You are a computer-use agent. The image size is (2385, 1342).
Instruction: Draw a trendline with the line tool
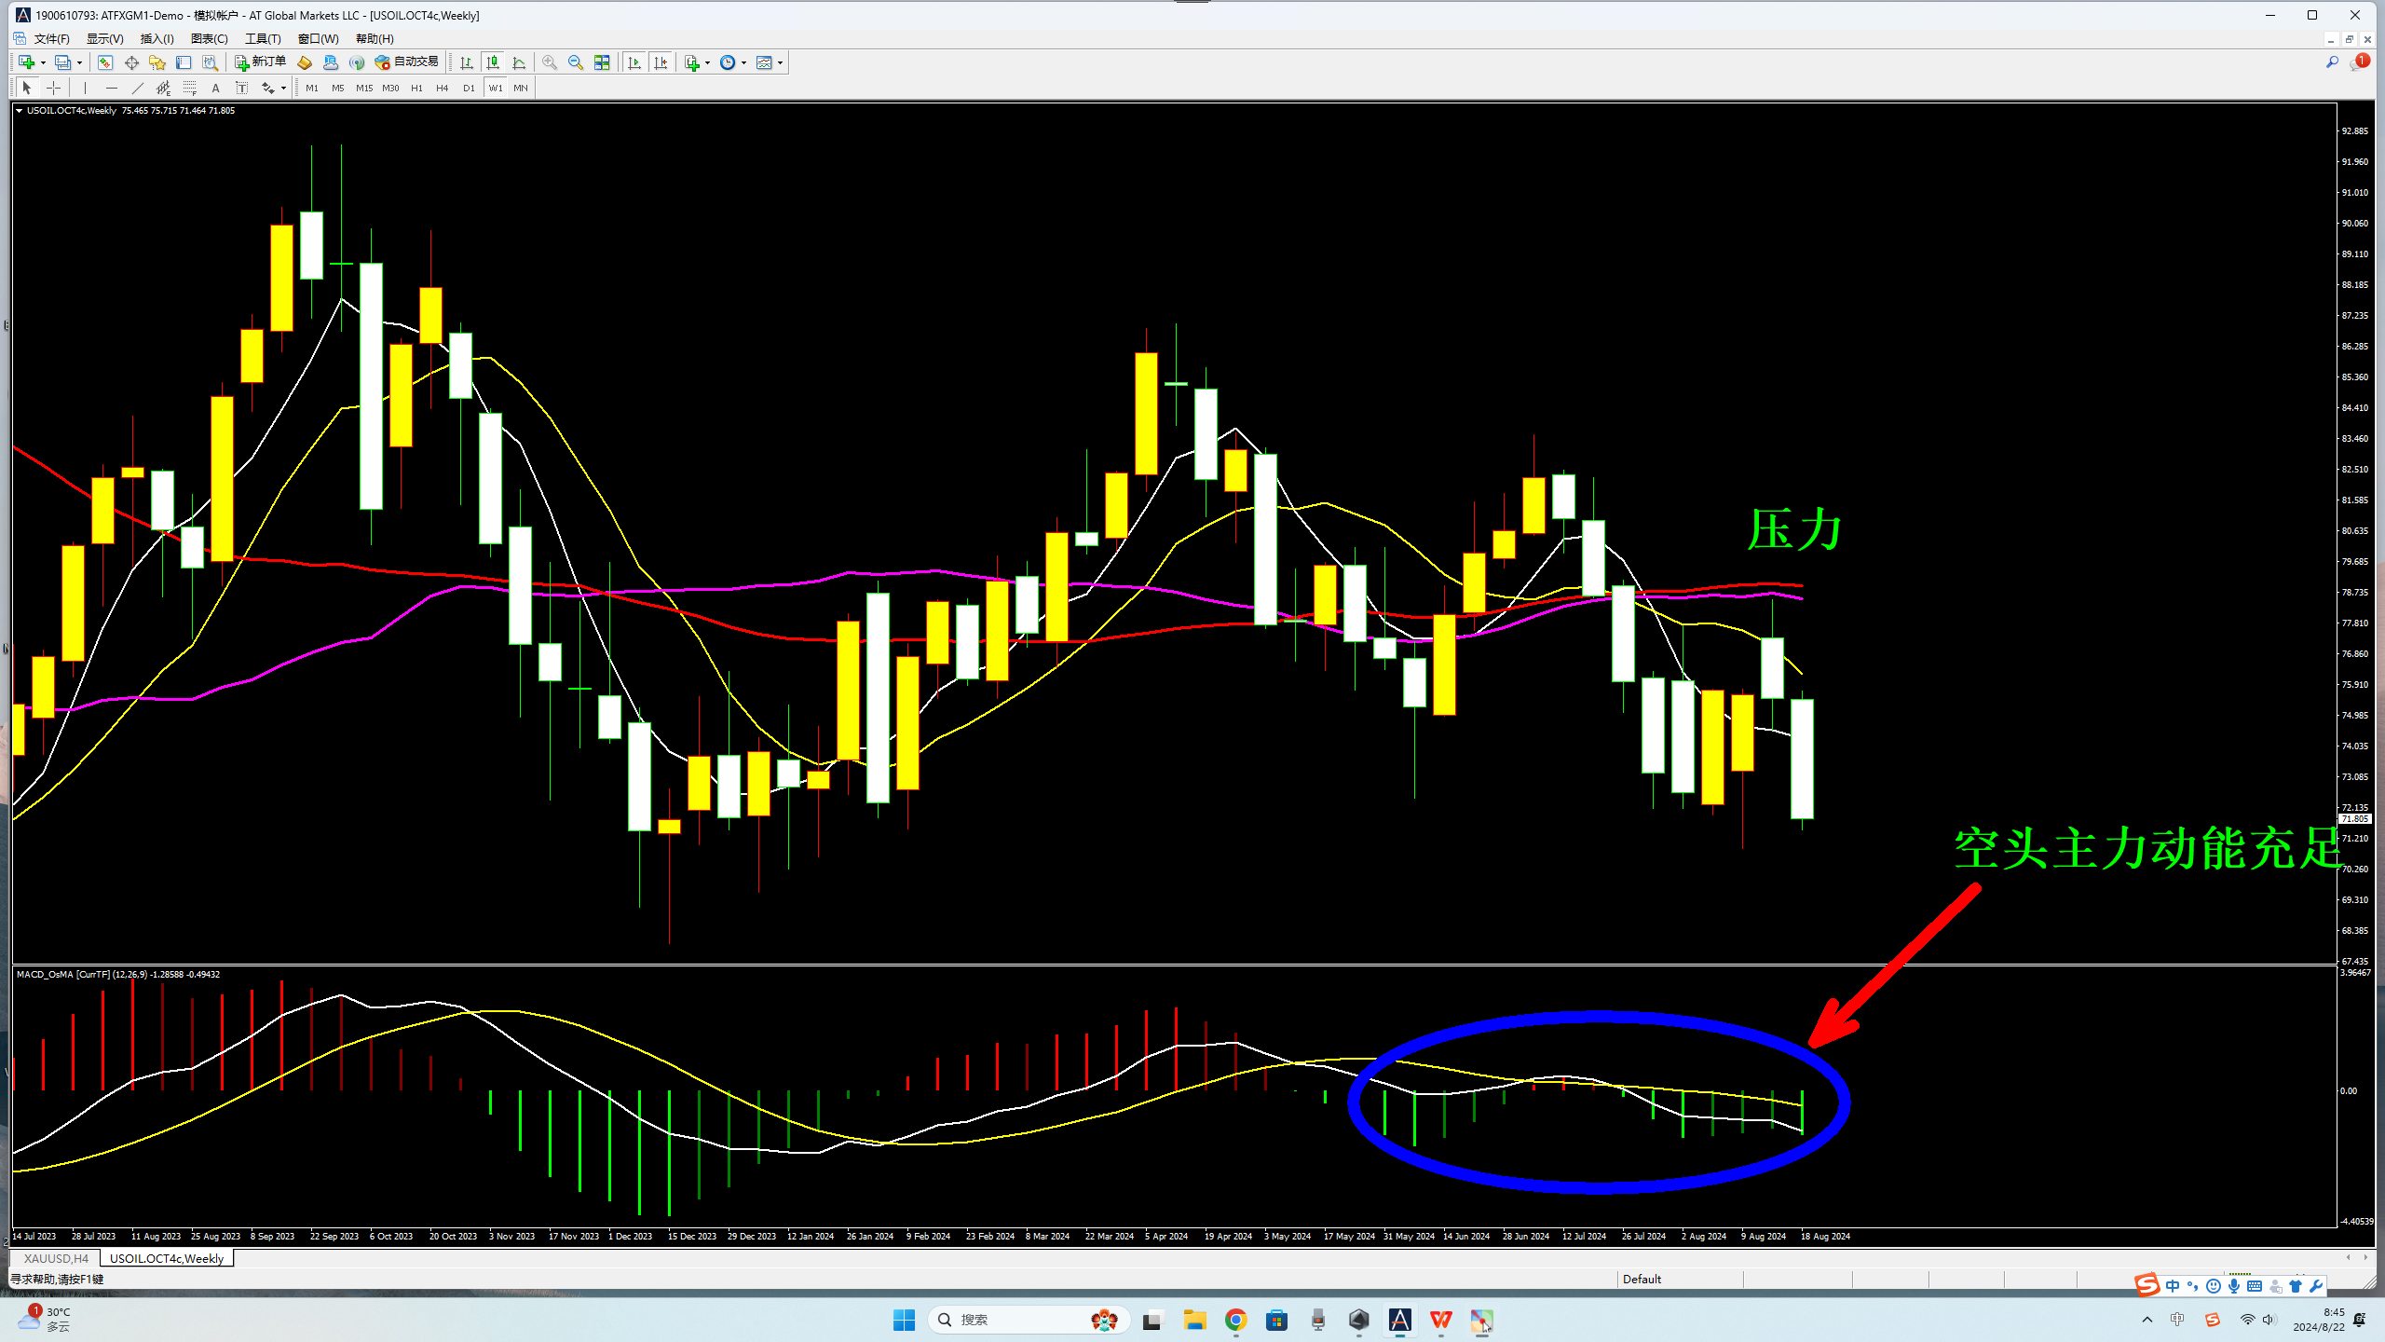click(138, 88)
